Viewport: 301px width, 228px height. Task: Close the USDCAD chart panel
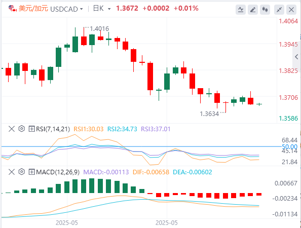pyautogui.click(x=291, y=10)
